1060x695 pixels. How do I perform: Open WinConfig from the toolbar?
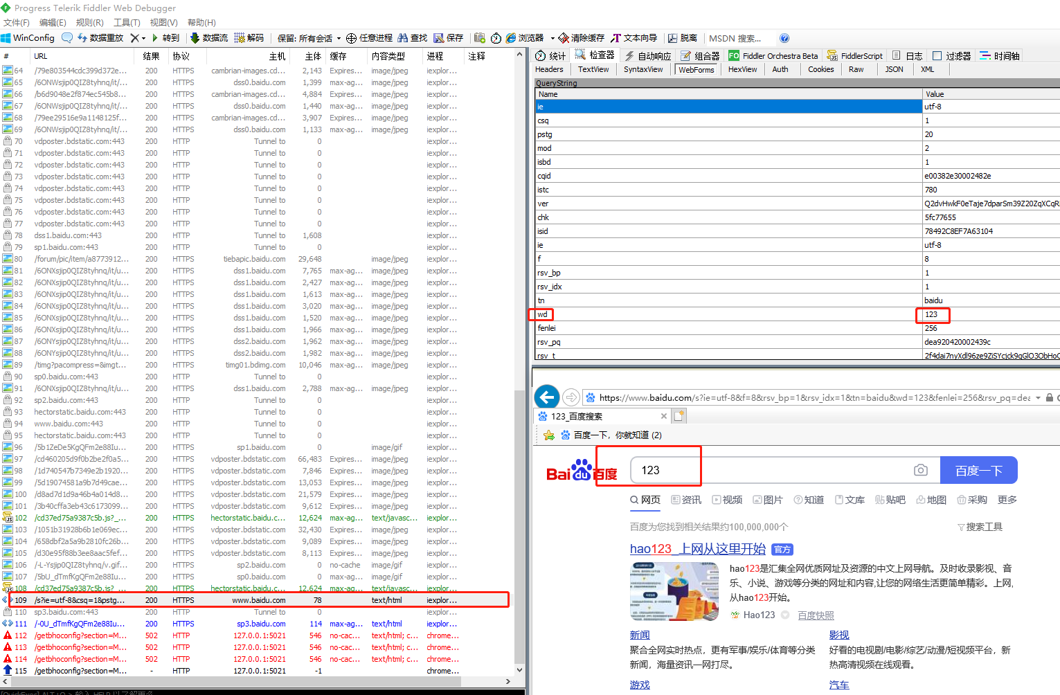(x=28, y=38)
